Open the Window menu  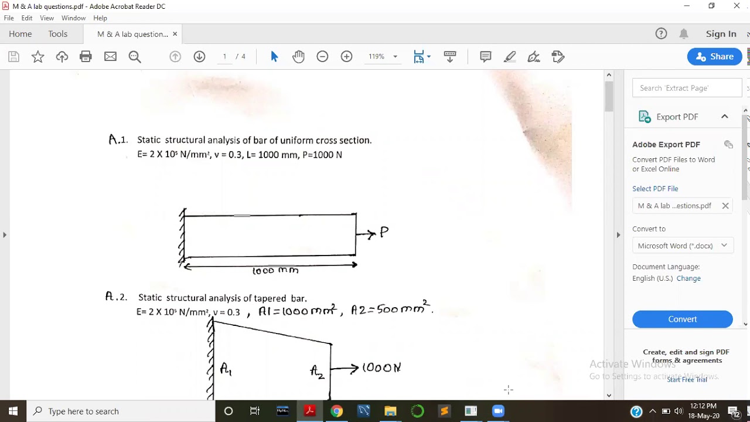click(73, 18)
